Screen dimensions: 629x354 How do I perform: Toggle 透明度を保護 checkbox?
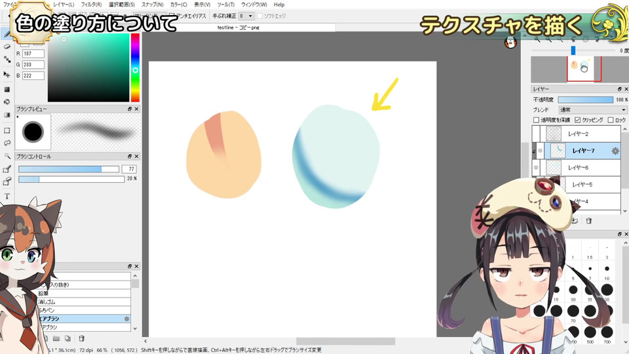536,120
